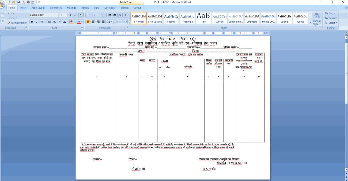Screen dimensions: 348x181
Task: Click the empty table cell under column 2
Action: click(126, 111)
